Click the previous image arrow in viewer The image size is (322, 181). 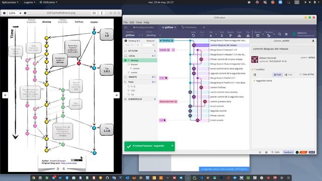tap(6, 95)
